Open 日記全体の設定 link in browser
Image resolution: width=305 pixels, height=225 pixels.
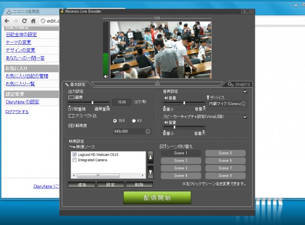(x=21, y=35)
